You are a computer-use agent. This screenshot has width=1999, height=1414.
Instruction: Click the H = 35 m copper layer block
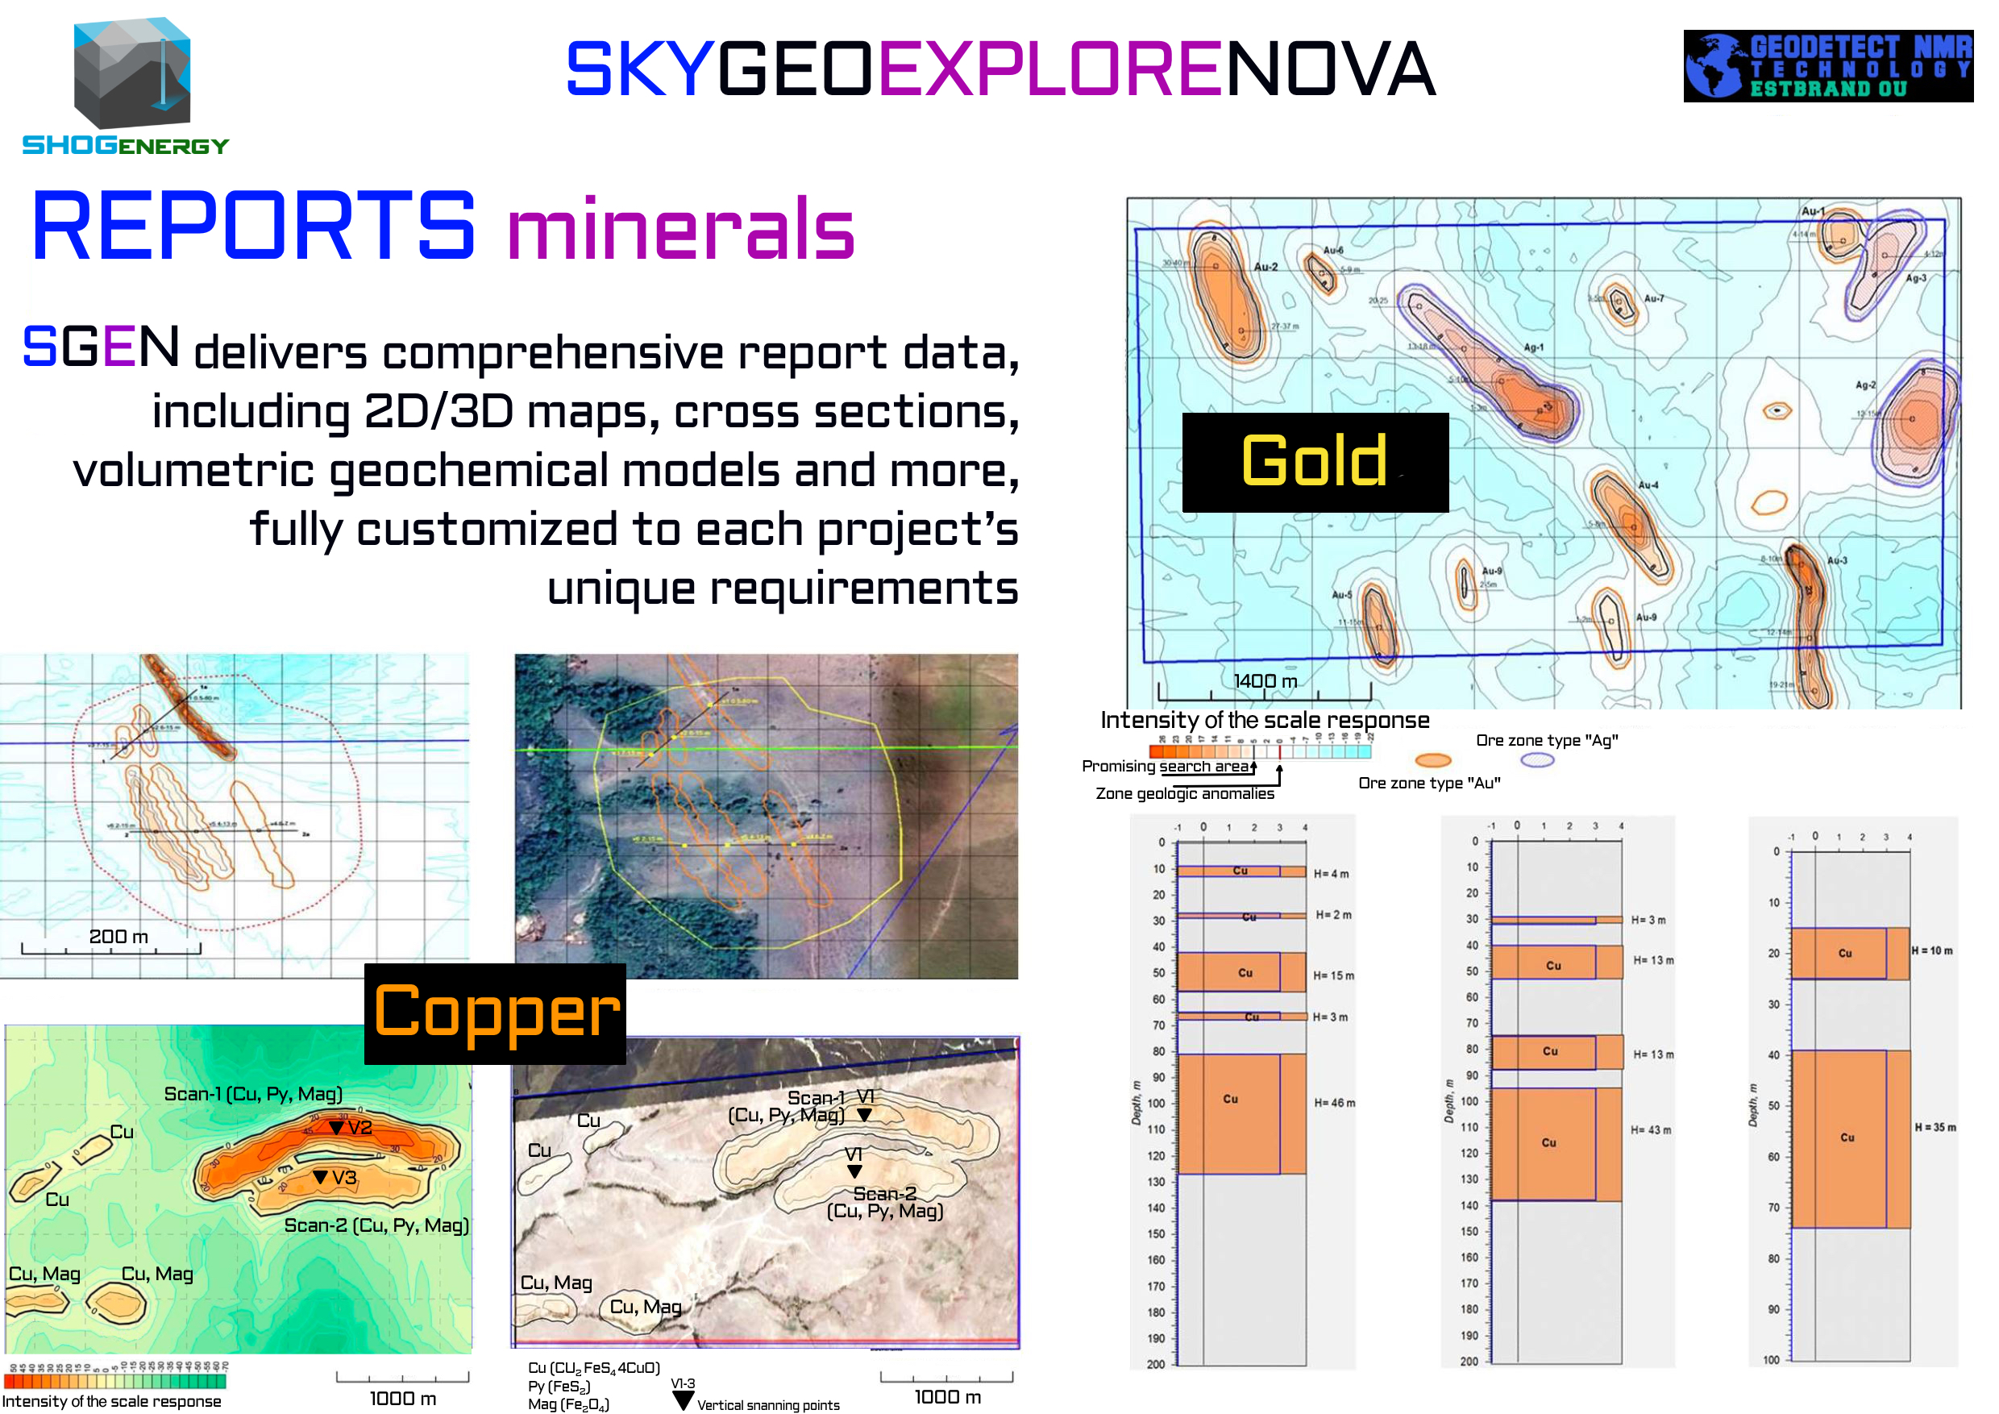coord(1849,1138)
